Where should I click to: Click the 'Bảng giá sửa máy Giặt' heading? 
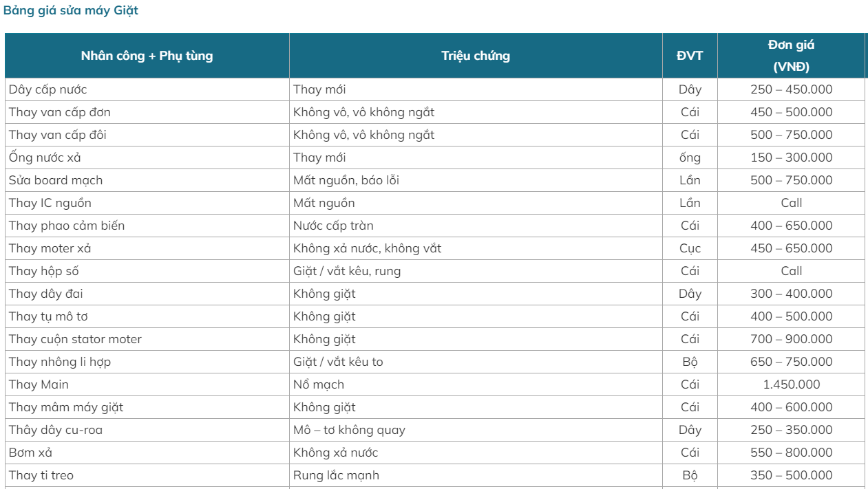click(x=71, y=11)
